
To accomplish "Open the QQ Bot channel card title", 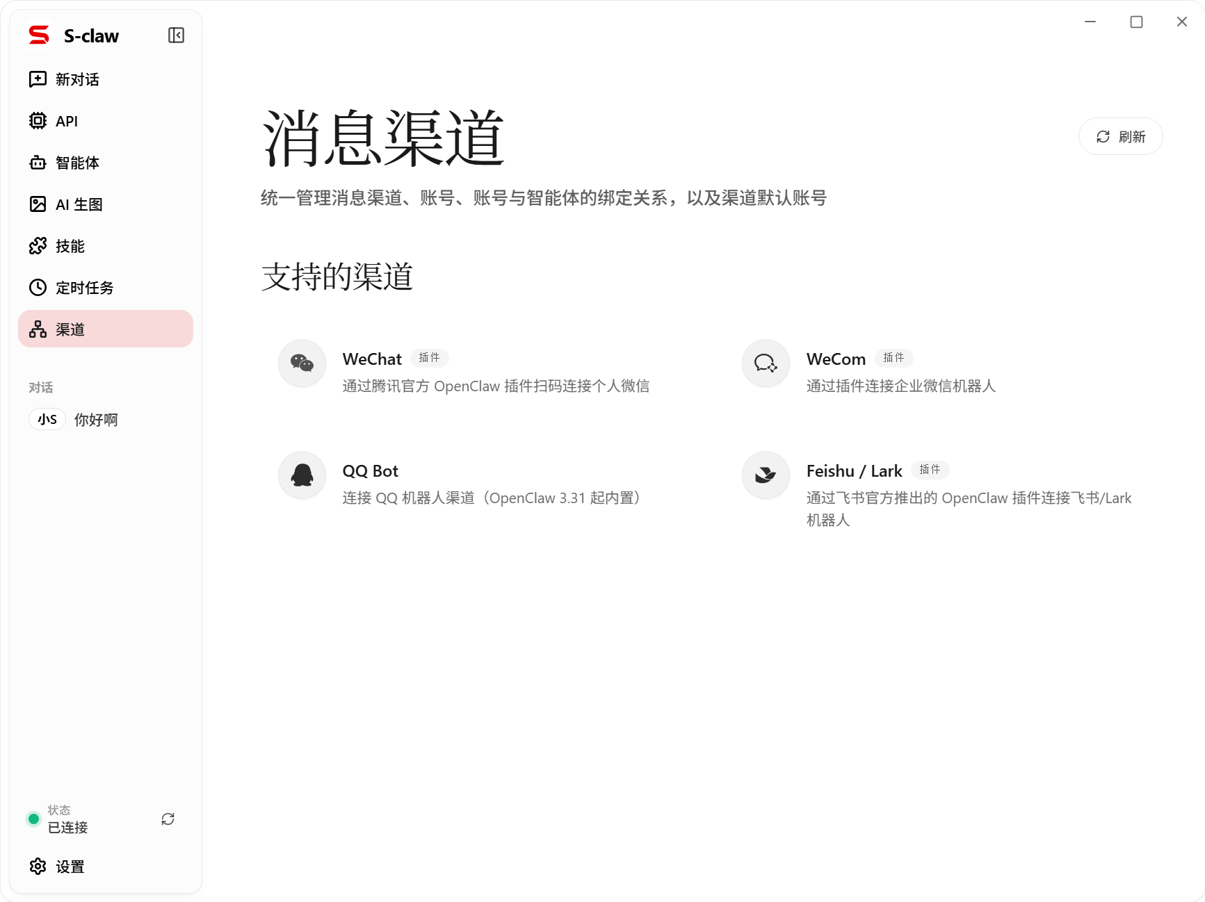I will tap(370, 471).
